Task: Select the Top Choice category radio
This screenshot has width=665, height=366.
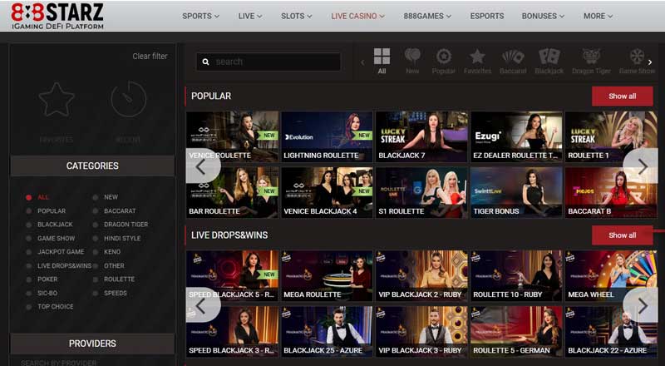Action: 29,307
